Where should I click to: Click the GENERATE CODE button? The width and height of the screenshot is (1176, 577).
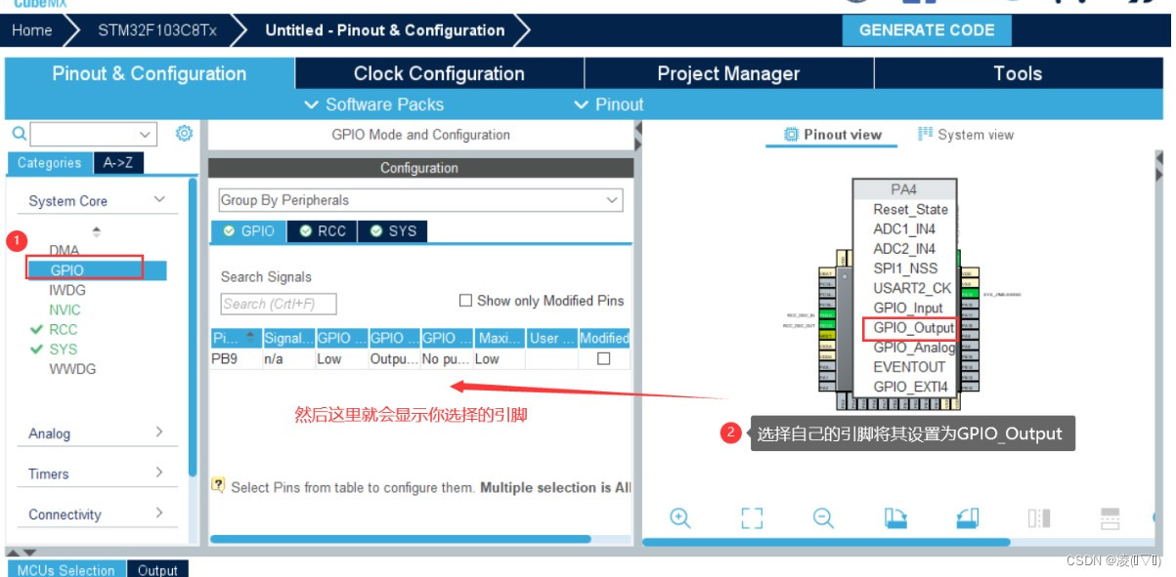pos(927,30)
